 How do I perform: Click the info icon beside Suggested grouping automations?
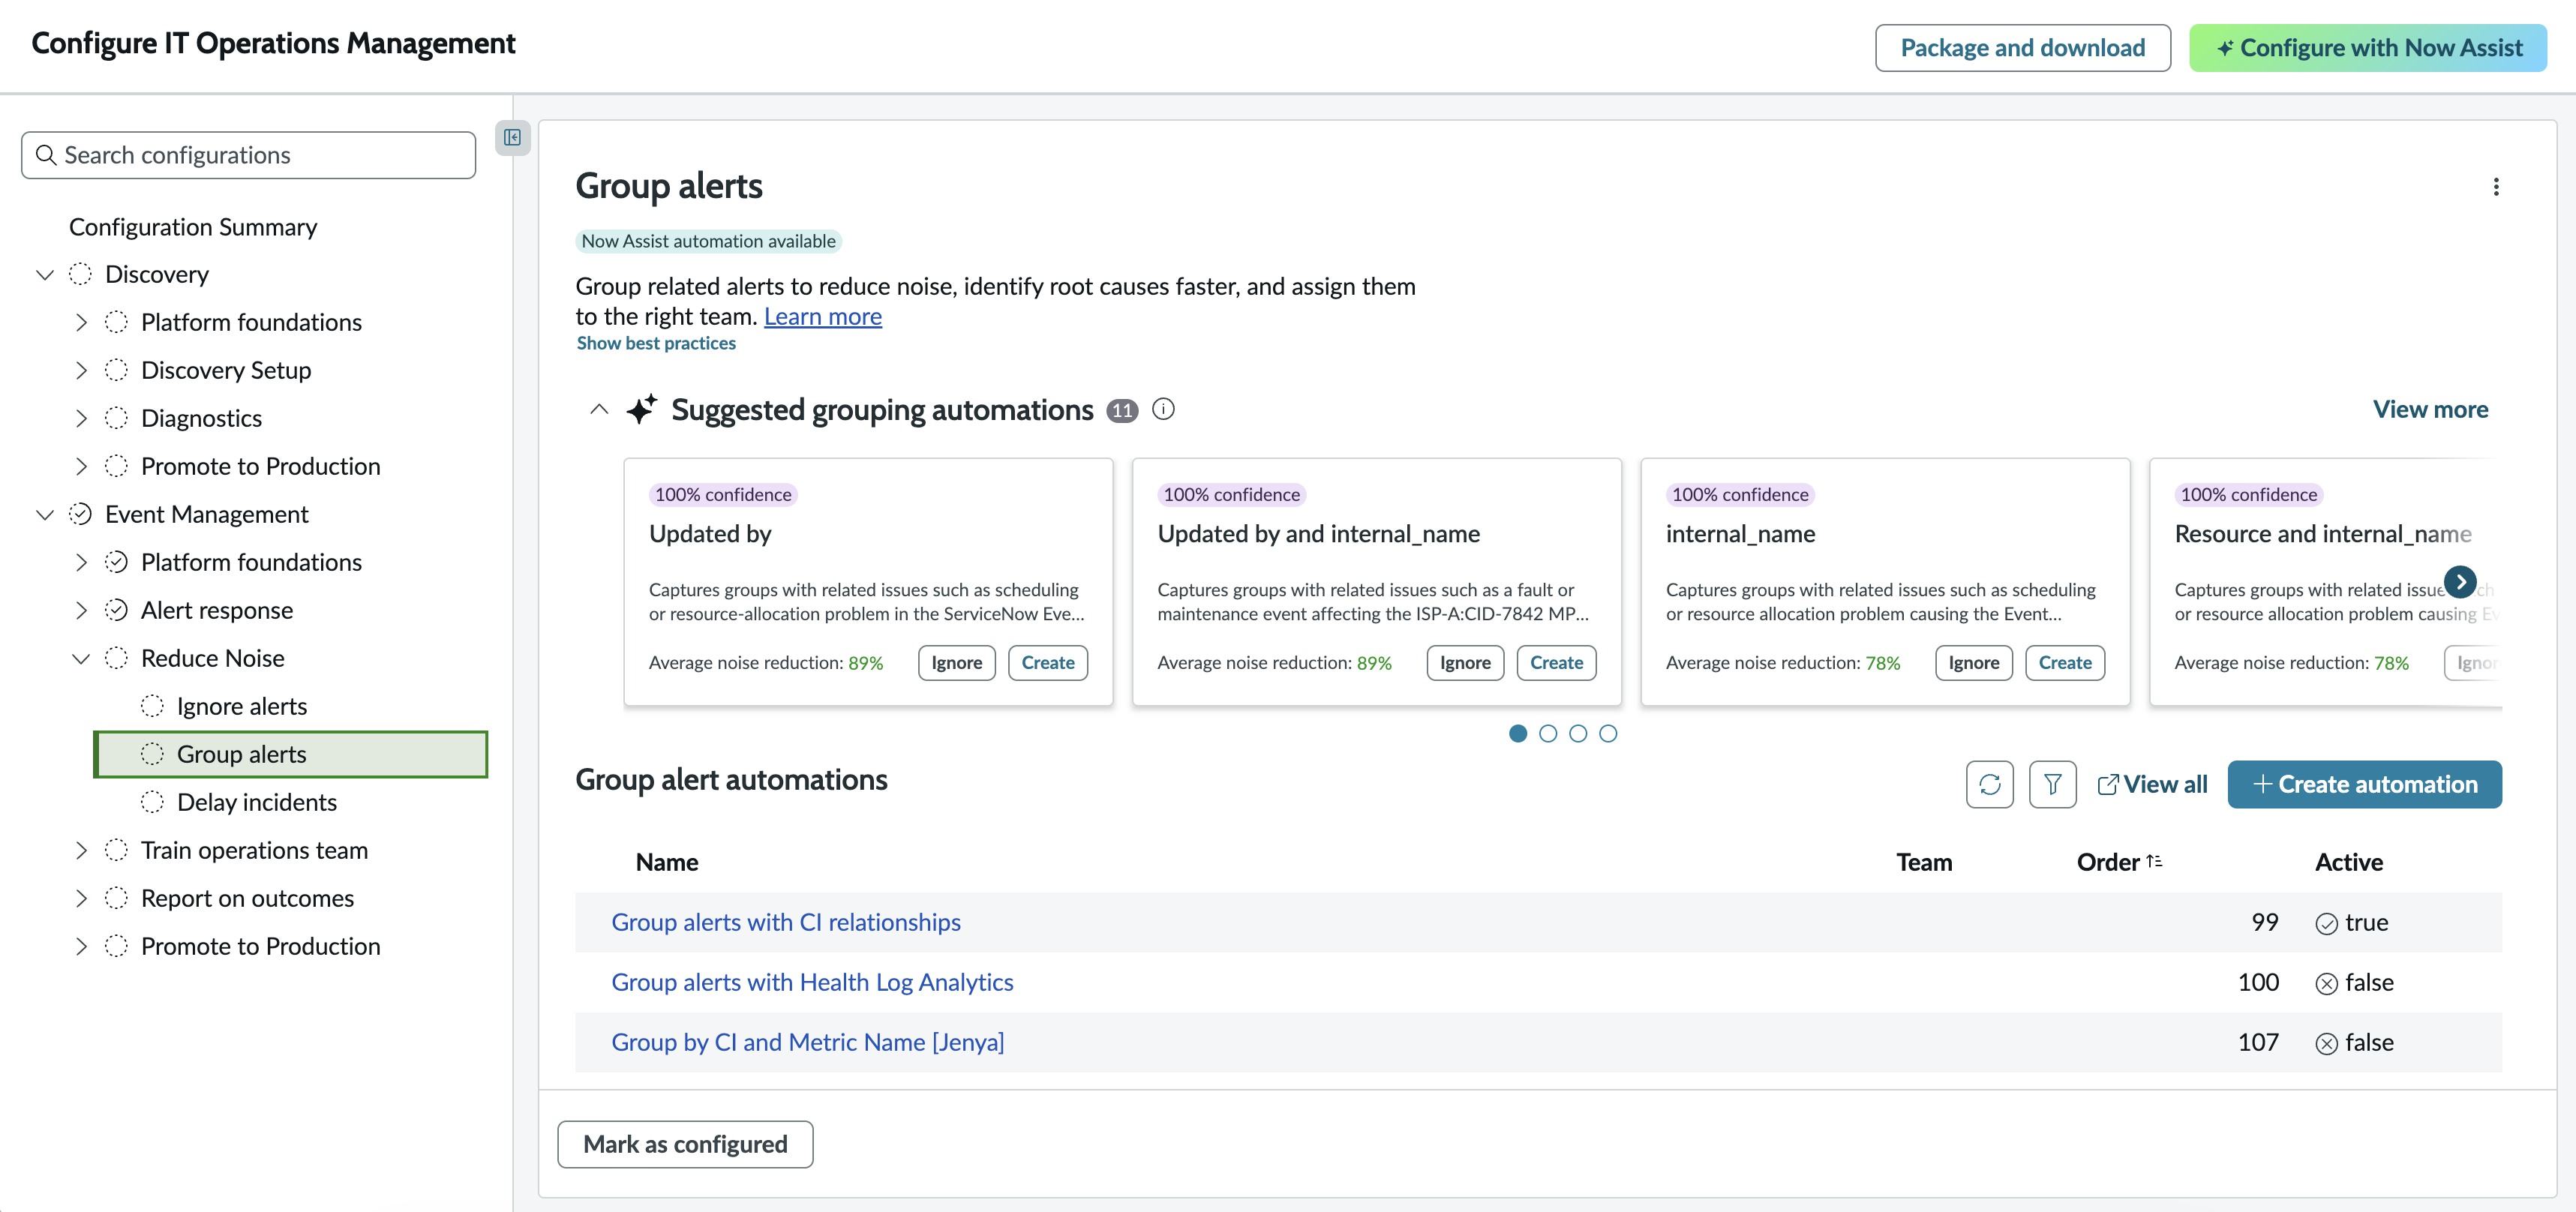(1163, 409)
